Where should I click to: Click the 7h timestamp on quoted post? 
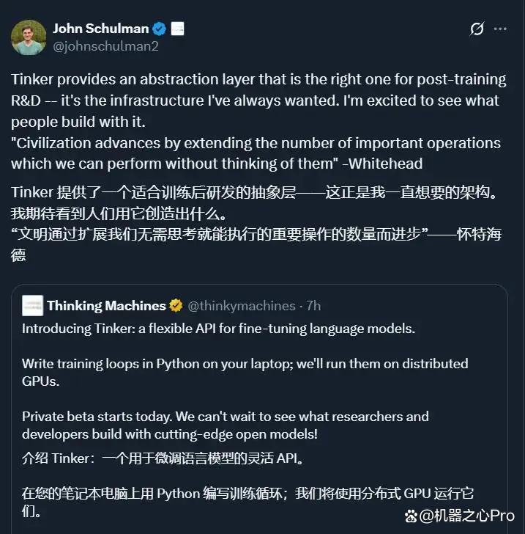click(313, 306)
